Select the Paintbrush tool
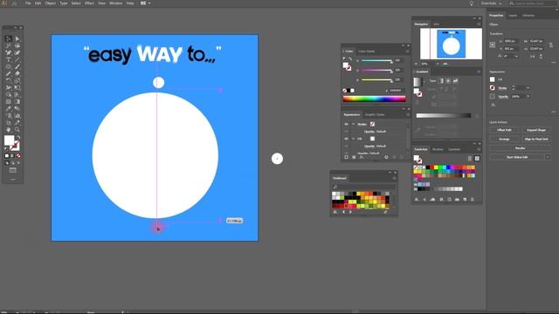Screen dimensions: 559x314 pos(17,66)
